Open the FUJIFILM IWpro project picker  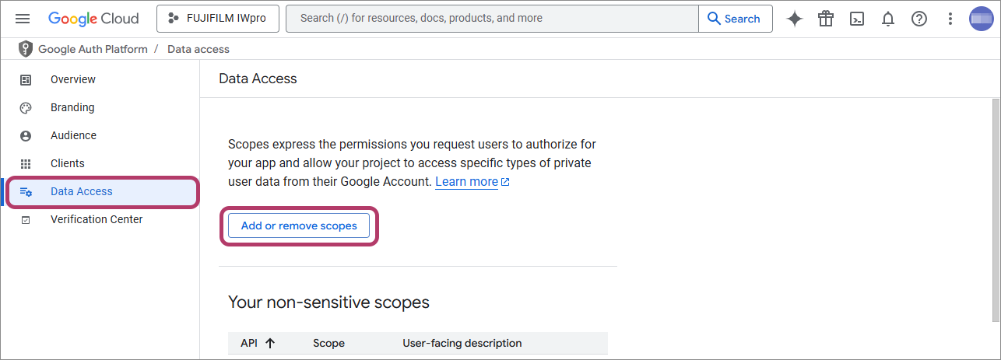[x=217, y=19]
